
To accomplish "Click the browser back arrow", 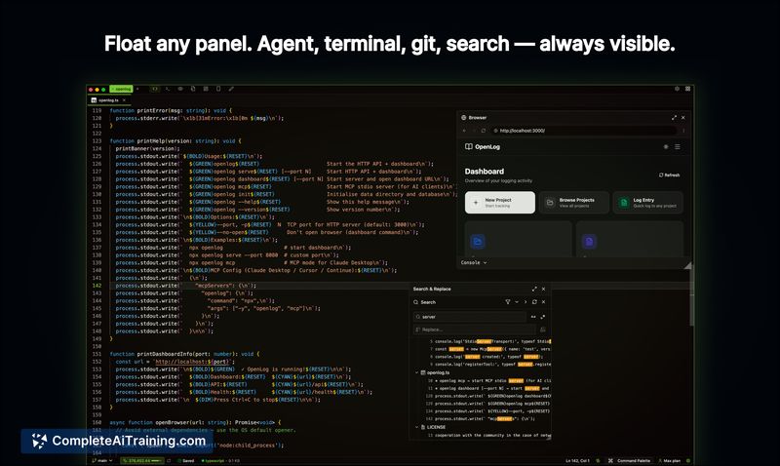I will [x=466, y=130].
